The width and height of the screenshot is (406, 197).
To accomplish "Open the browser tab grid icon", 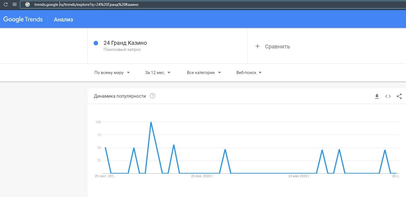I will 14,4.
